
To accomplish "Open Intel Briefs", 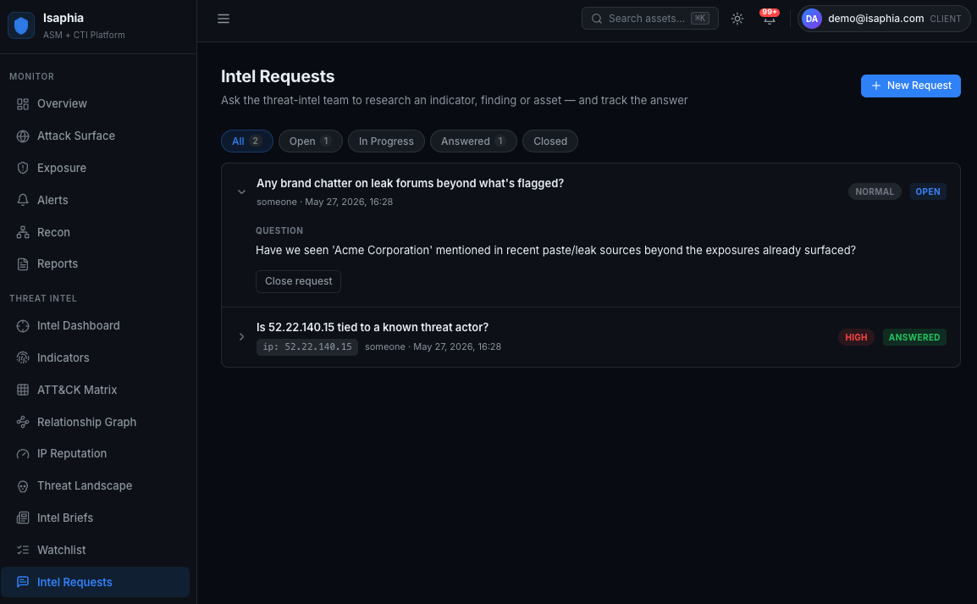I will click(96, 518).
